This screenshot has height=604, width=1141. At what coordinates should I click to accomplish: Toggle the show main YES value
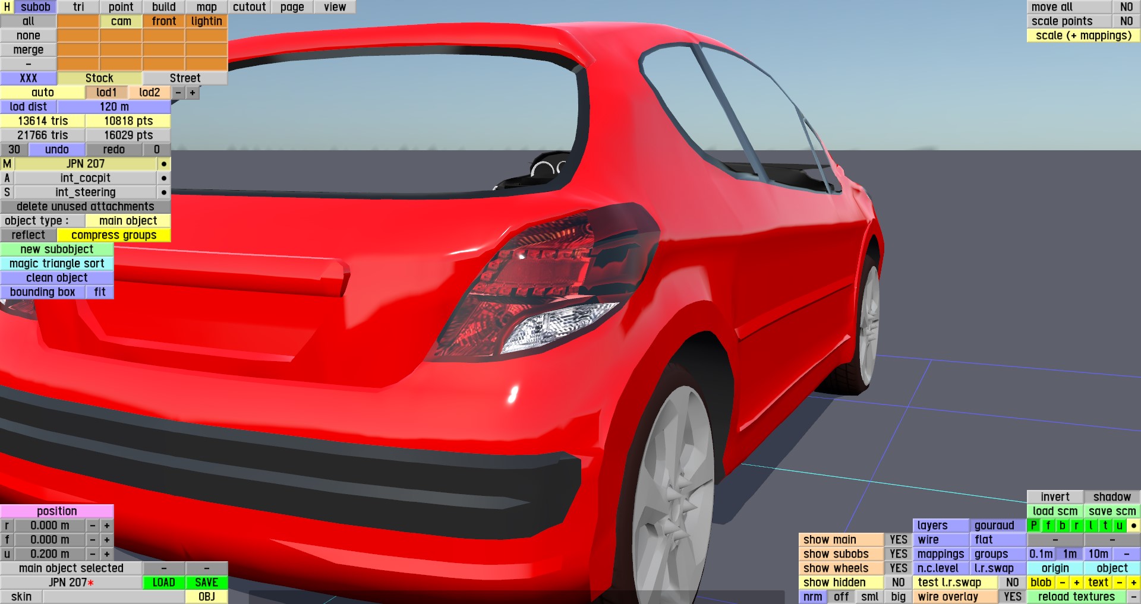[899, 540]
